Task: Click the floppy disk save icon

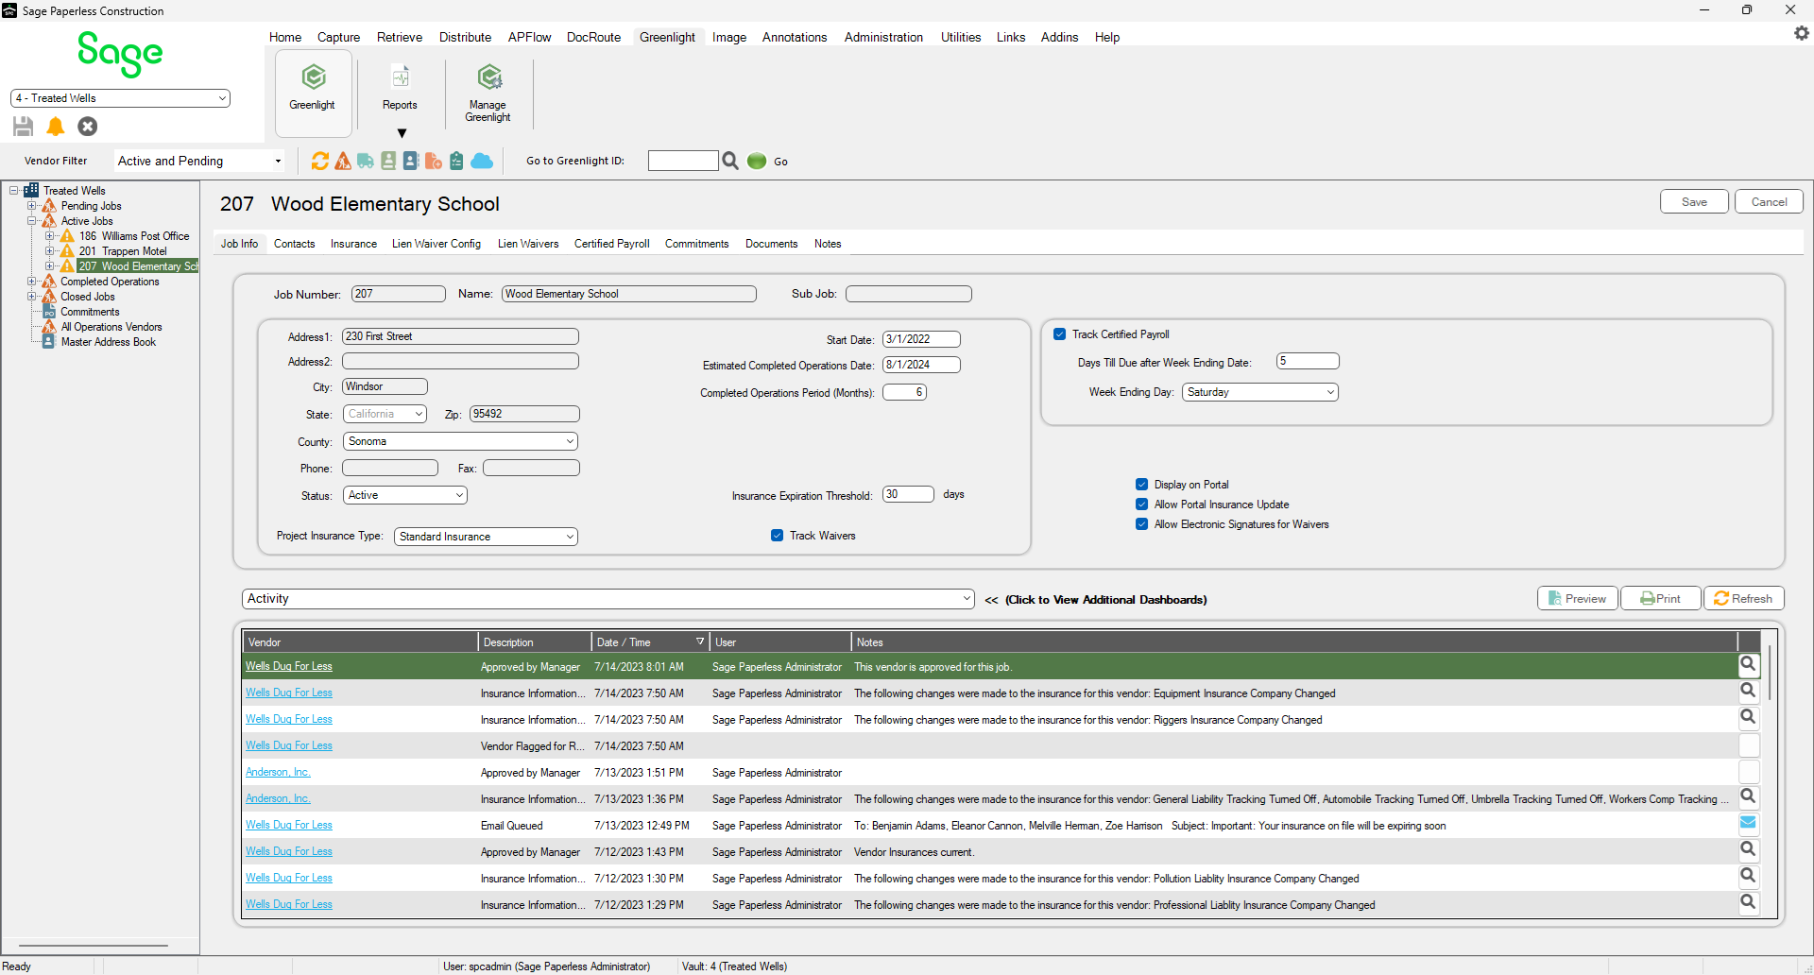Action: 24,126
